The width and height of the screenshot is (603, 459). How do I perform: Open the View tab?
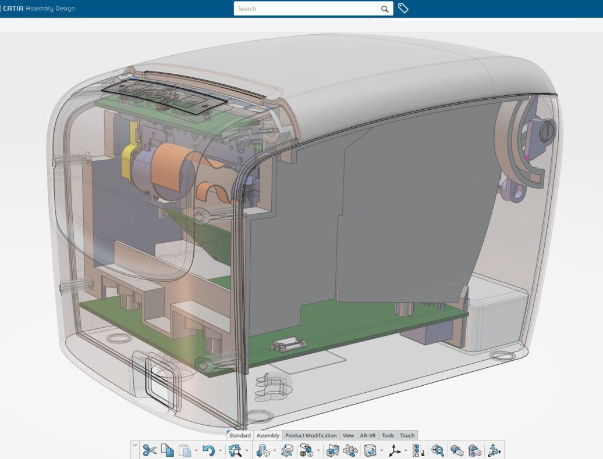coord(348,435)
